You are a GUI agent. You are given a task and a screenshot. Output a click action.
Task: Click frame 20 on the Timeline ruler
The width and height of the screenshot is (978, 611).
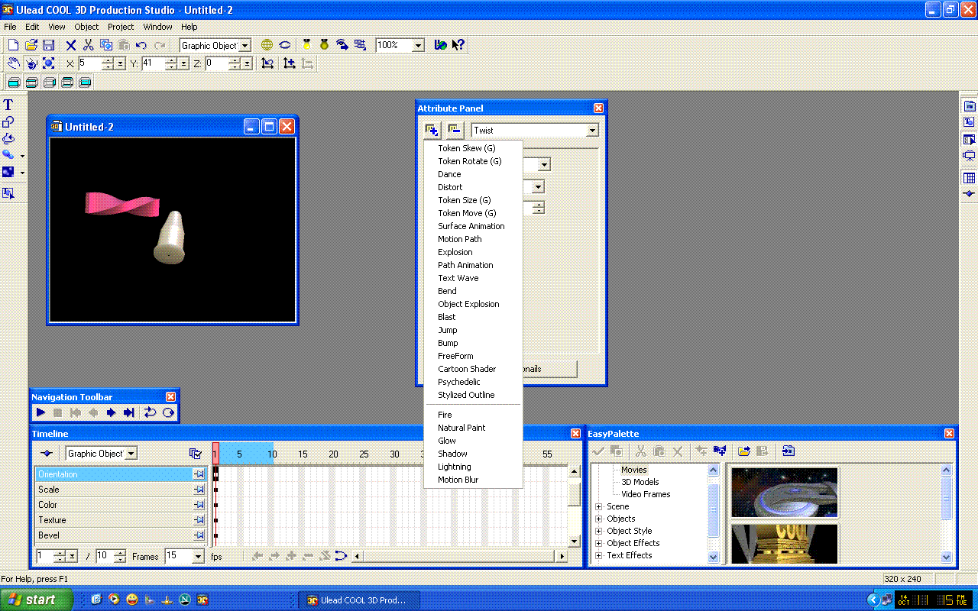(x=333, y=454)
